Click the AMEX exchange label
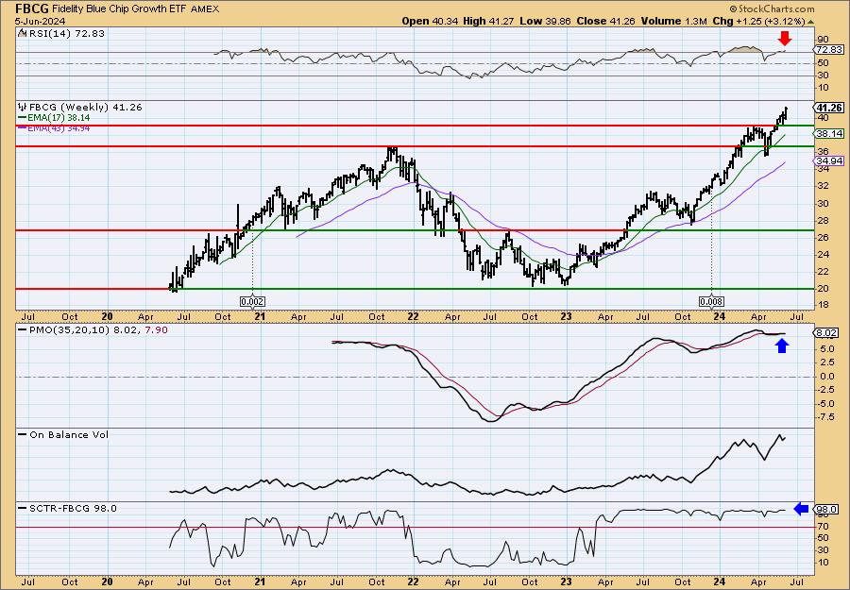The image size is (850, 590). click(205, 9)
